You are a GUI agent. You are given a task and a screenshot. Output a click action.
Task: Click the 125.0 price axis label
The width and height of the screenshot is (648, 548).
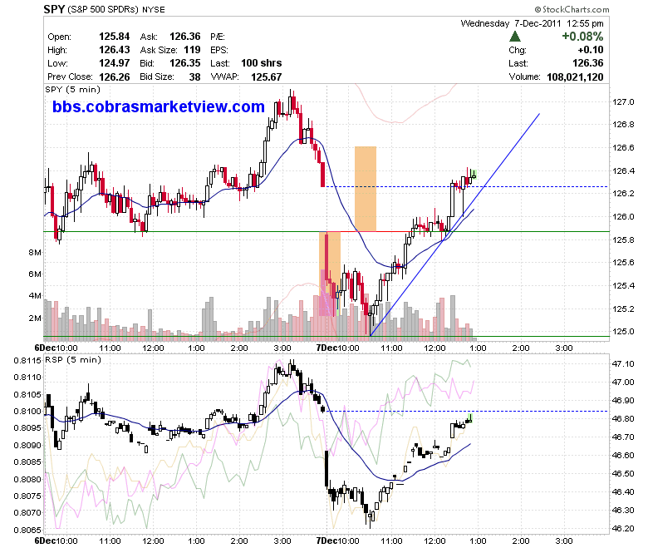(x=623, y=331)
